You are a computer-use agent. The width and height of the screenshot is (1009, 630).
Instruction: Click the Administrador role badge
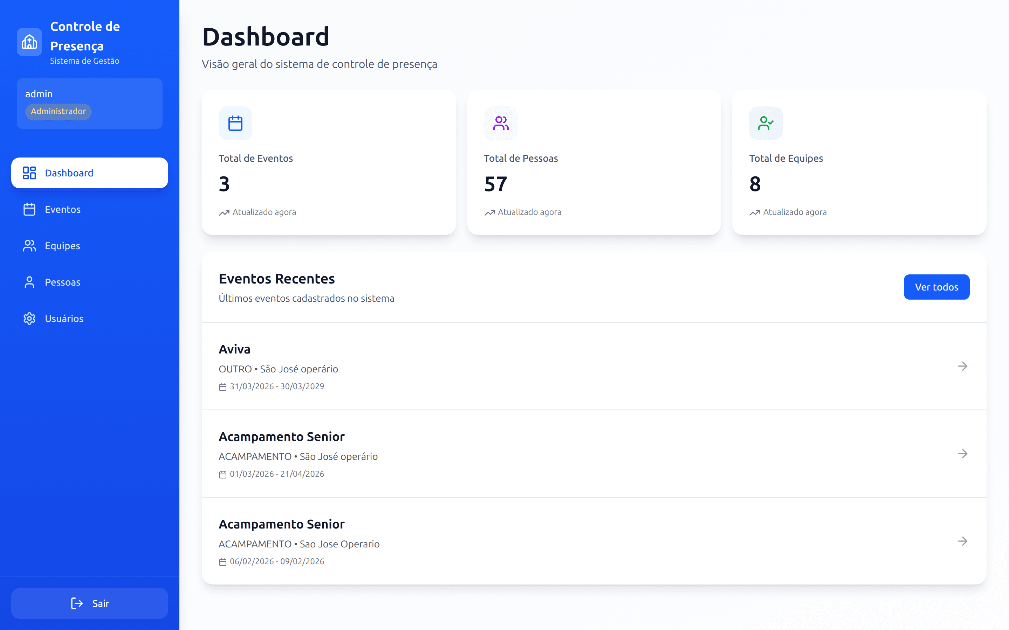coord(58,111)
